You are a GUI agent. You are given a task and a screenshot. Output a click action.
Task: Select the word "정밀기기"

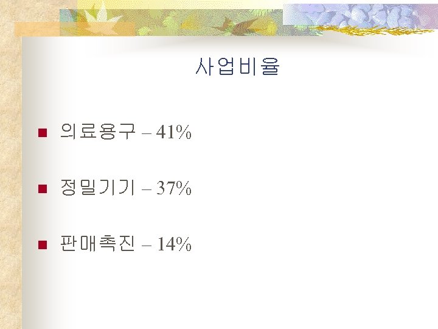[97, 188]
